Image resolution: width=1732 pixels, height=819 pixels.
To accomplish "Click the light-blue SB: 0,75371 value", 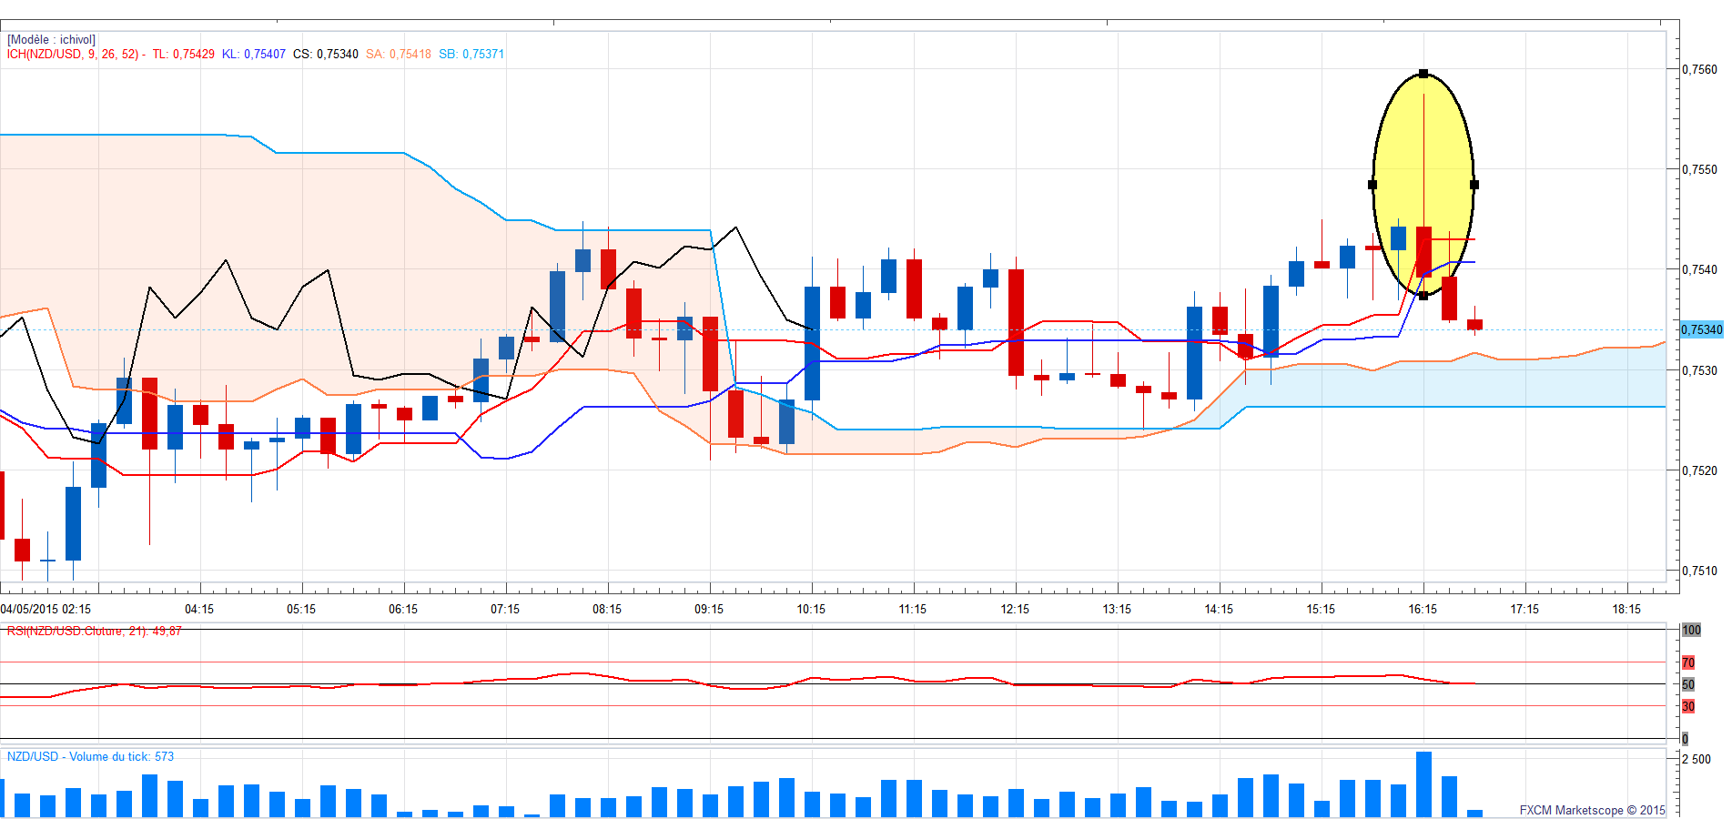I will 471,54.
